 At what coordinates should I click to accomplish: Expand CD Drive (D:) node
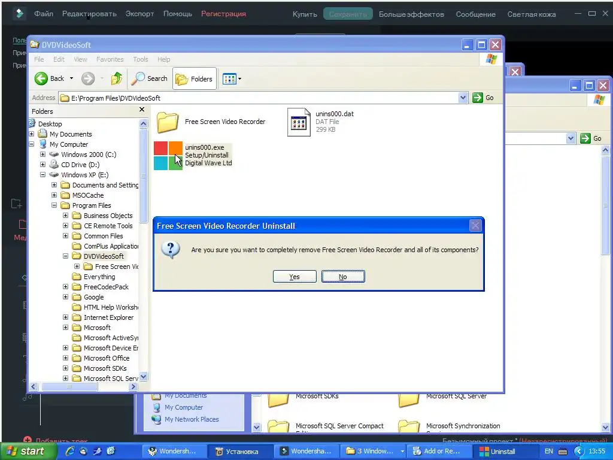coord(43,164)
